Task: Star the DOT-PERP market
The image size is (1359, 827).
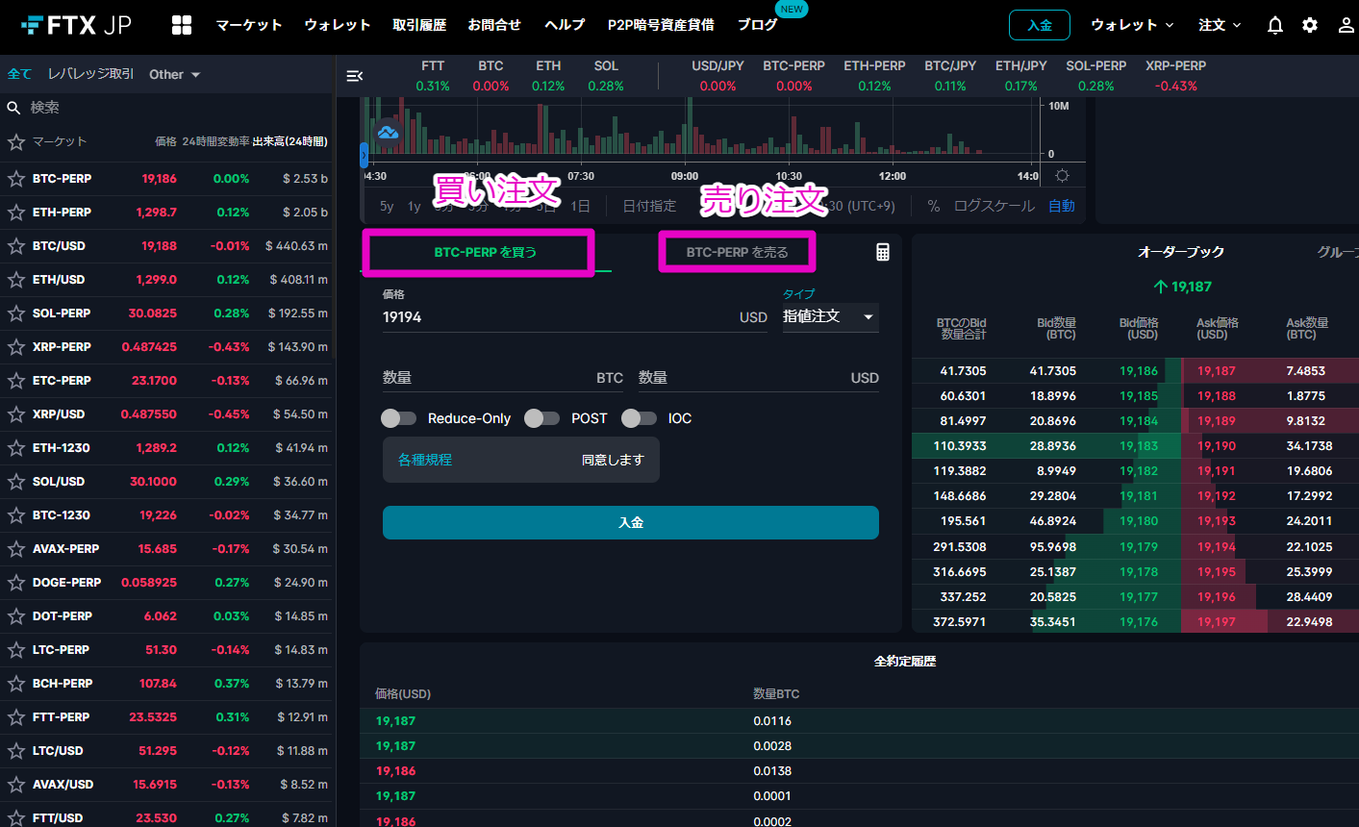Action: [x=15, y=616]
